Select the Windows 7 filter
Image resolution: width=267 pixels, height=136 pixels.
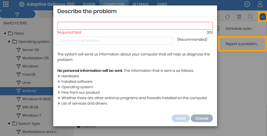tap(31, 115)
